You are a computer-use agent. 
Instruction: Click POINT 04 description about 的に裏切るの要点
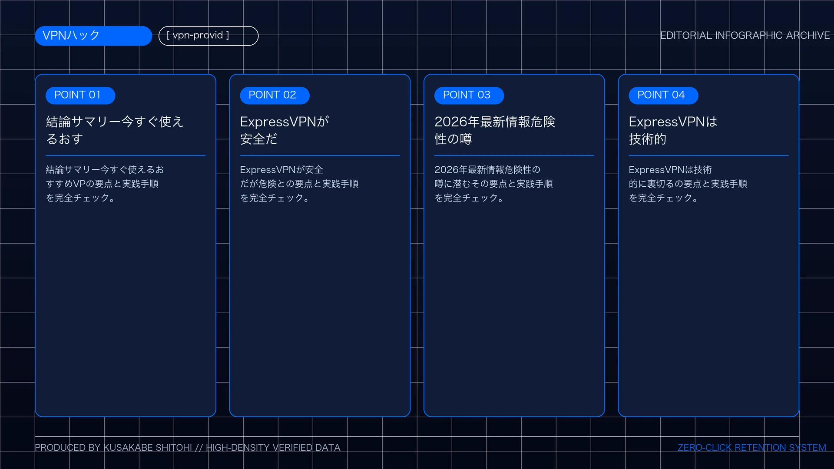coord(688,184)
